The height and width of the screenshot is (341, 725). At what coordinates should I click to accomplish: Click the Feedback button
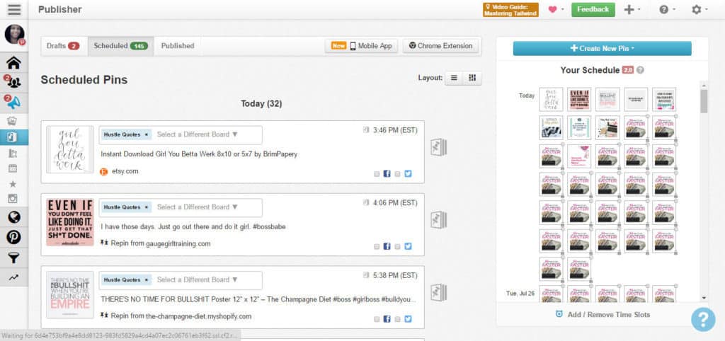point(593,10)
